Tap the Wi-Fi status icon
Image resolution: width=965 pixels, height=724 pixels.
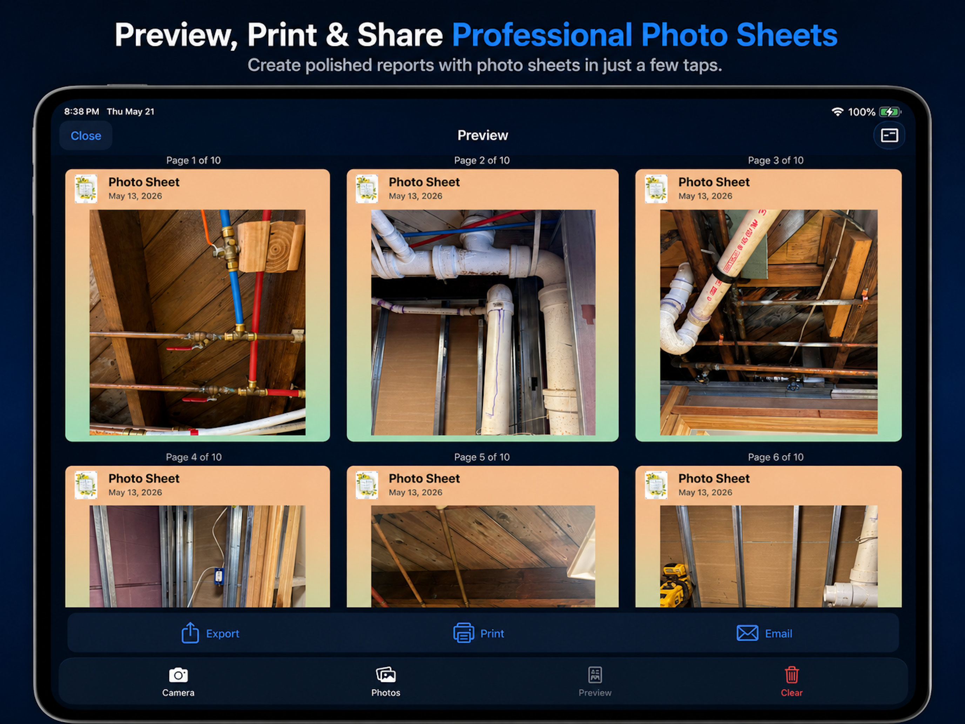coord(837,112)
